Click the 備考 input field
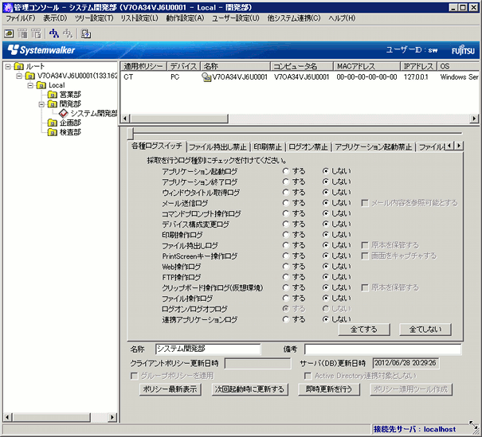The height and width of the screenshot is (437, 482). tap(382, 349)
